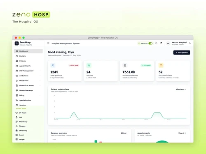
Task: Expand the Biomedical Waste submenu chevron
Action: [x=40, y=85]
